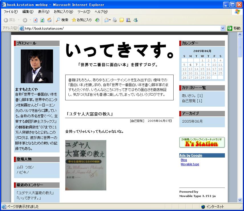Click the yellow note Edit icon
Image resolution: width=244 pixels, height=211 pixels.
coord(121,20)
